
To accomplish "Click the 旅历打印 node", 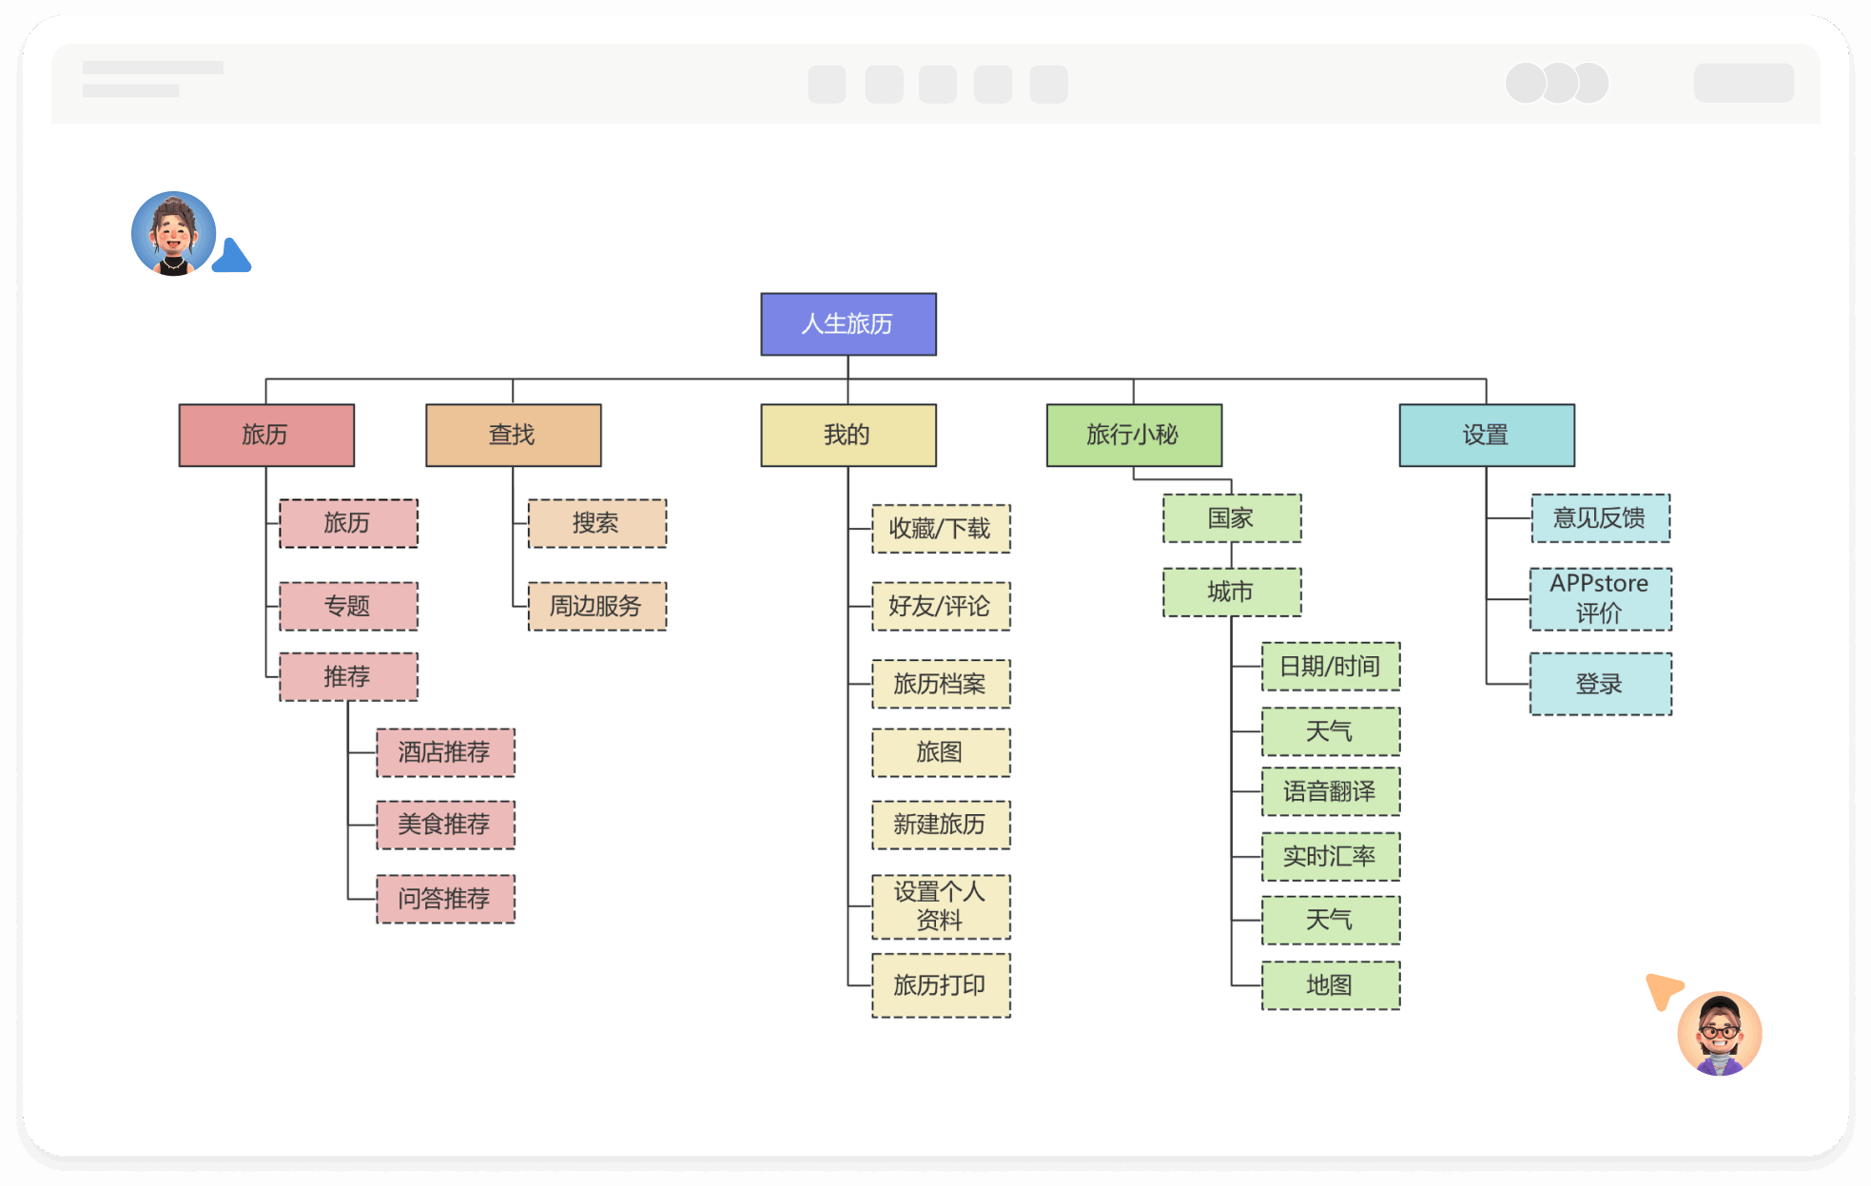I will (941, 985).
